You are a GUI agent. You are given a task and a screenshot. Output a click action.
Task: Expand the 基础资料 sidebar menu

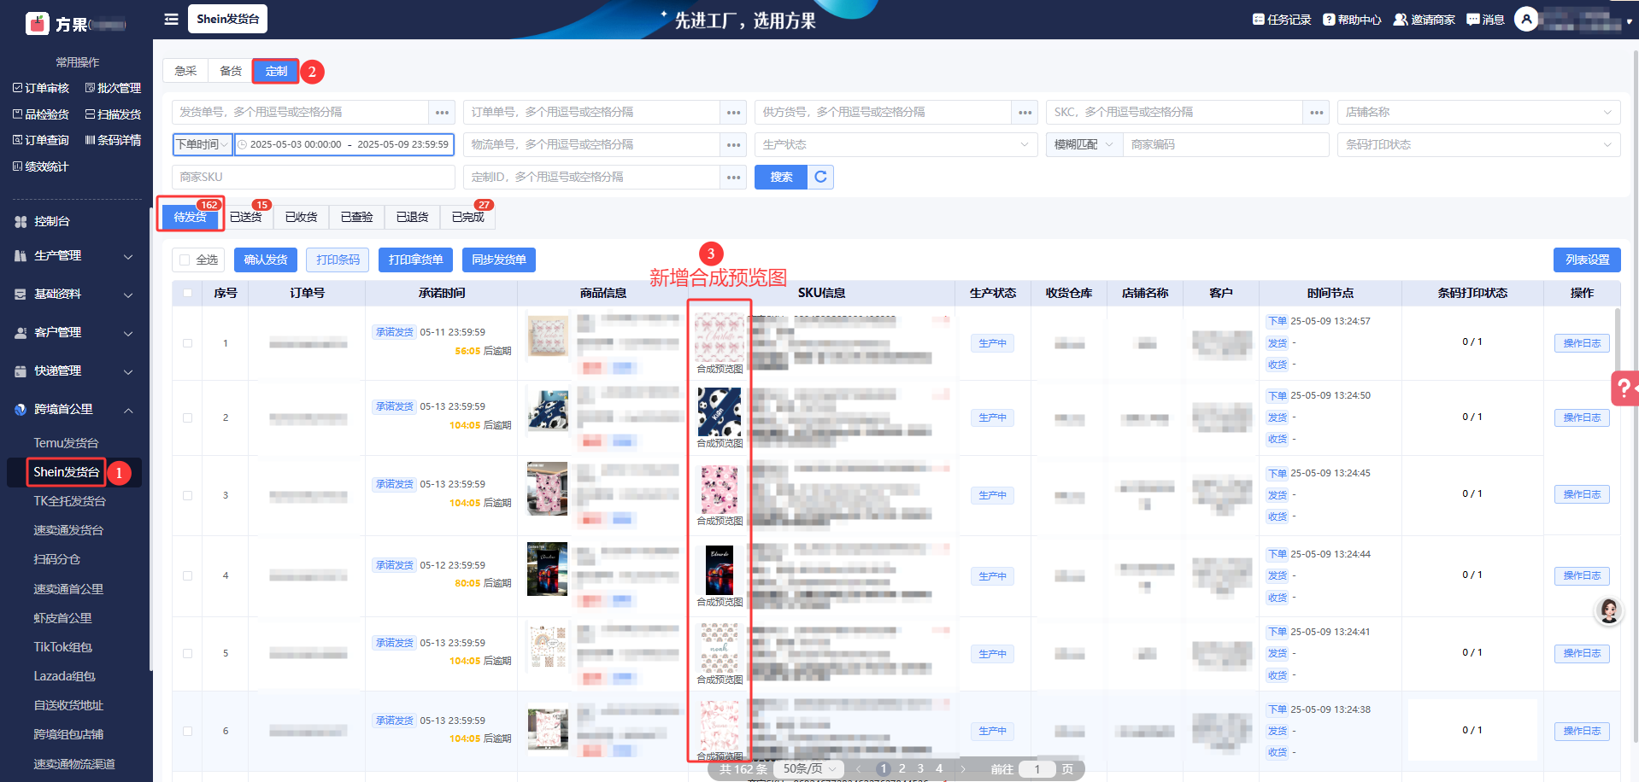(76, 294)
